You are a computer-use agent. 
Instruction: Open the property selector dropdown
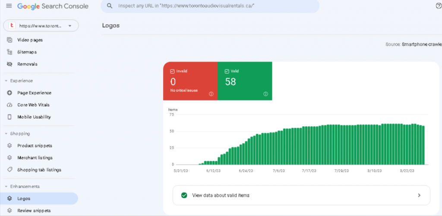tap(41, 25)
